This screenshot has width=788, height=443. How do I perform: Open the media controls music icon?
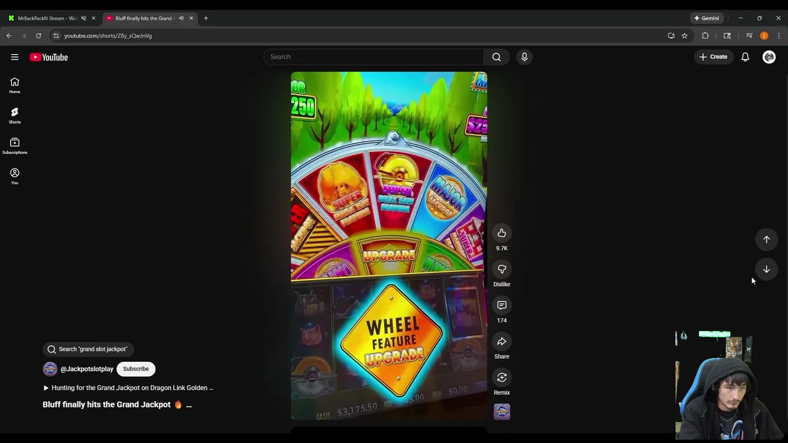(x=749, y=36)
